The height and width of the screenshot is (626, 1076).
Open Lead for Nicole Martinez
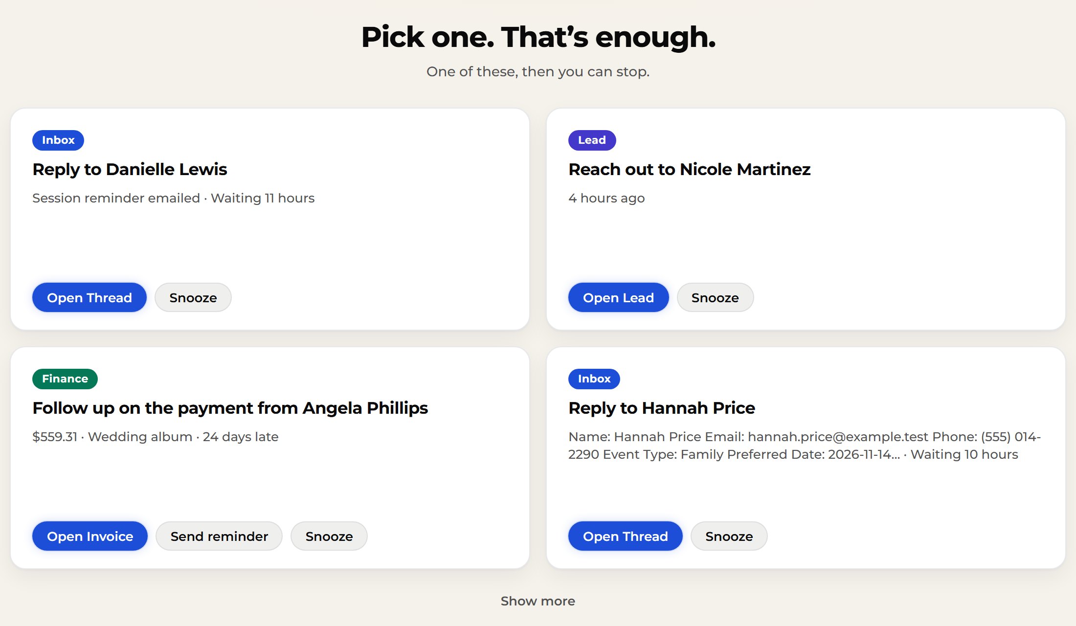coord(618,297)
